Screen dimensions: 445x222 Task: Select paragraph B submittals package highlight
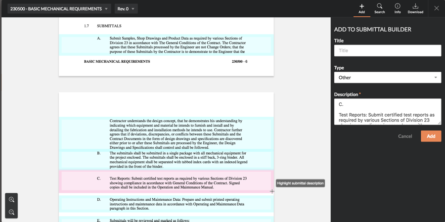pos(166,160)
